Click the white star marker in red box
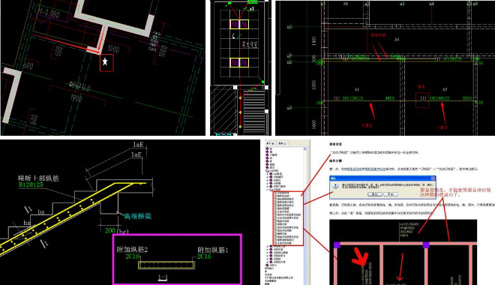Viewport: 495px width, 285px height. 105,61
